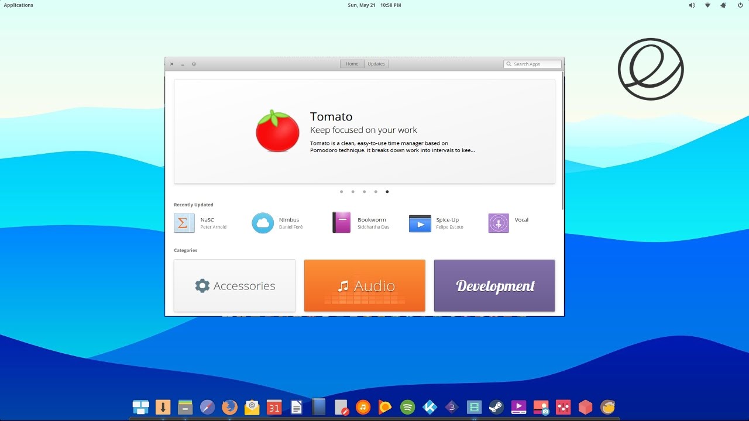
Task: Open the purple video player dock icon
Action: [518, 407]
